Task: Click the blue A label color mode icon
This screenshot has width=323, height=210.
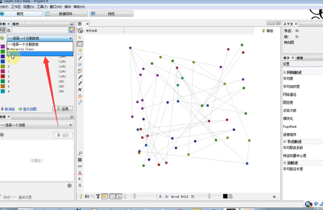Action: (x=167, y=196)
